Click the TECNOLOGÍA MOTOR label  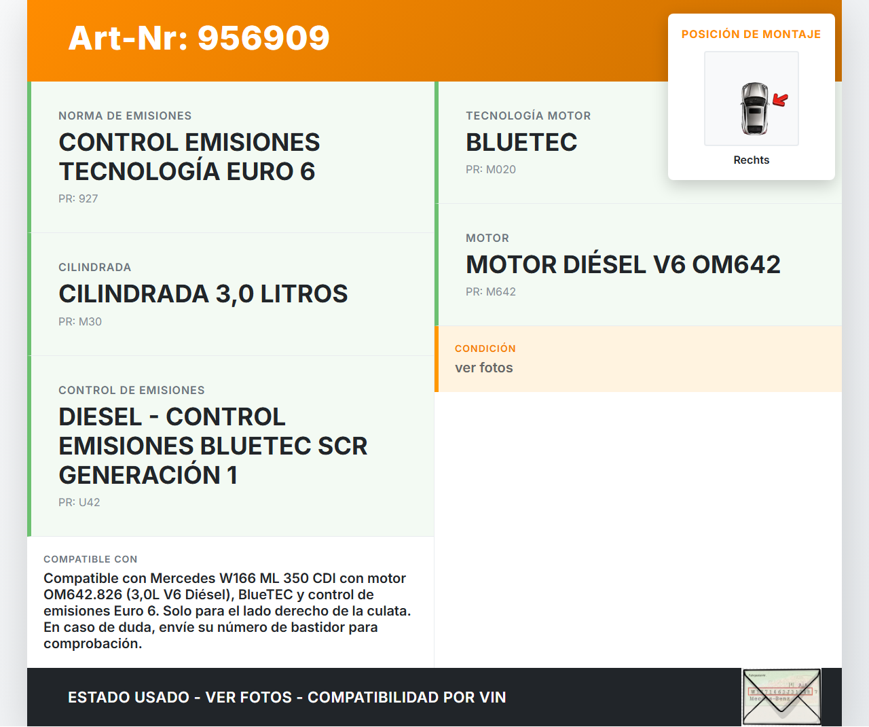pyautogui.click(x=528, y=116)
